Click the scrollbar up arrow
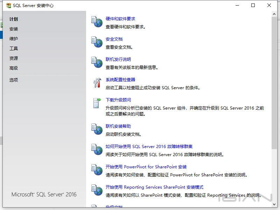Viewport: 280px width, 210px height. pos(274,14)
